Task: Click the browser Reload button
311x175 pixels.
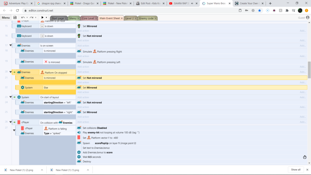Action: tap(17, 11)
